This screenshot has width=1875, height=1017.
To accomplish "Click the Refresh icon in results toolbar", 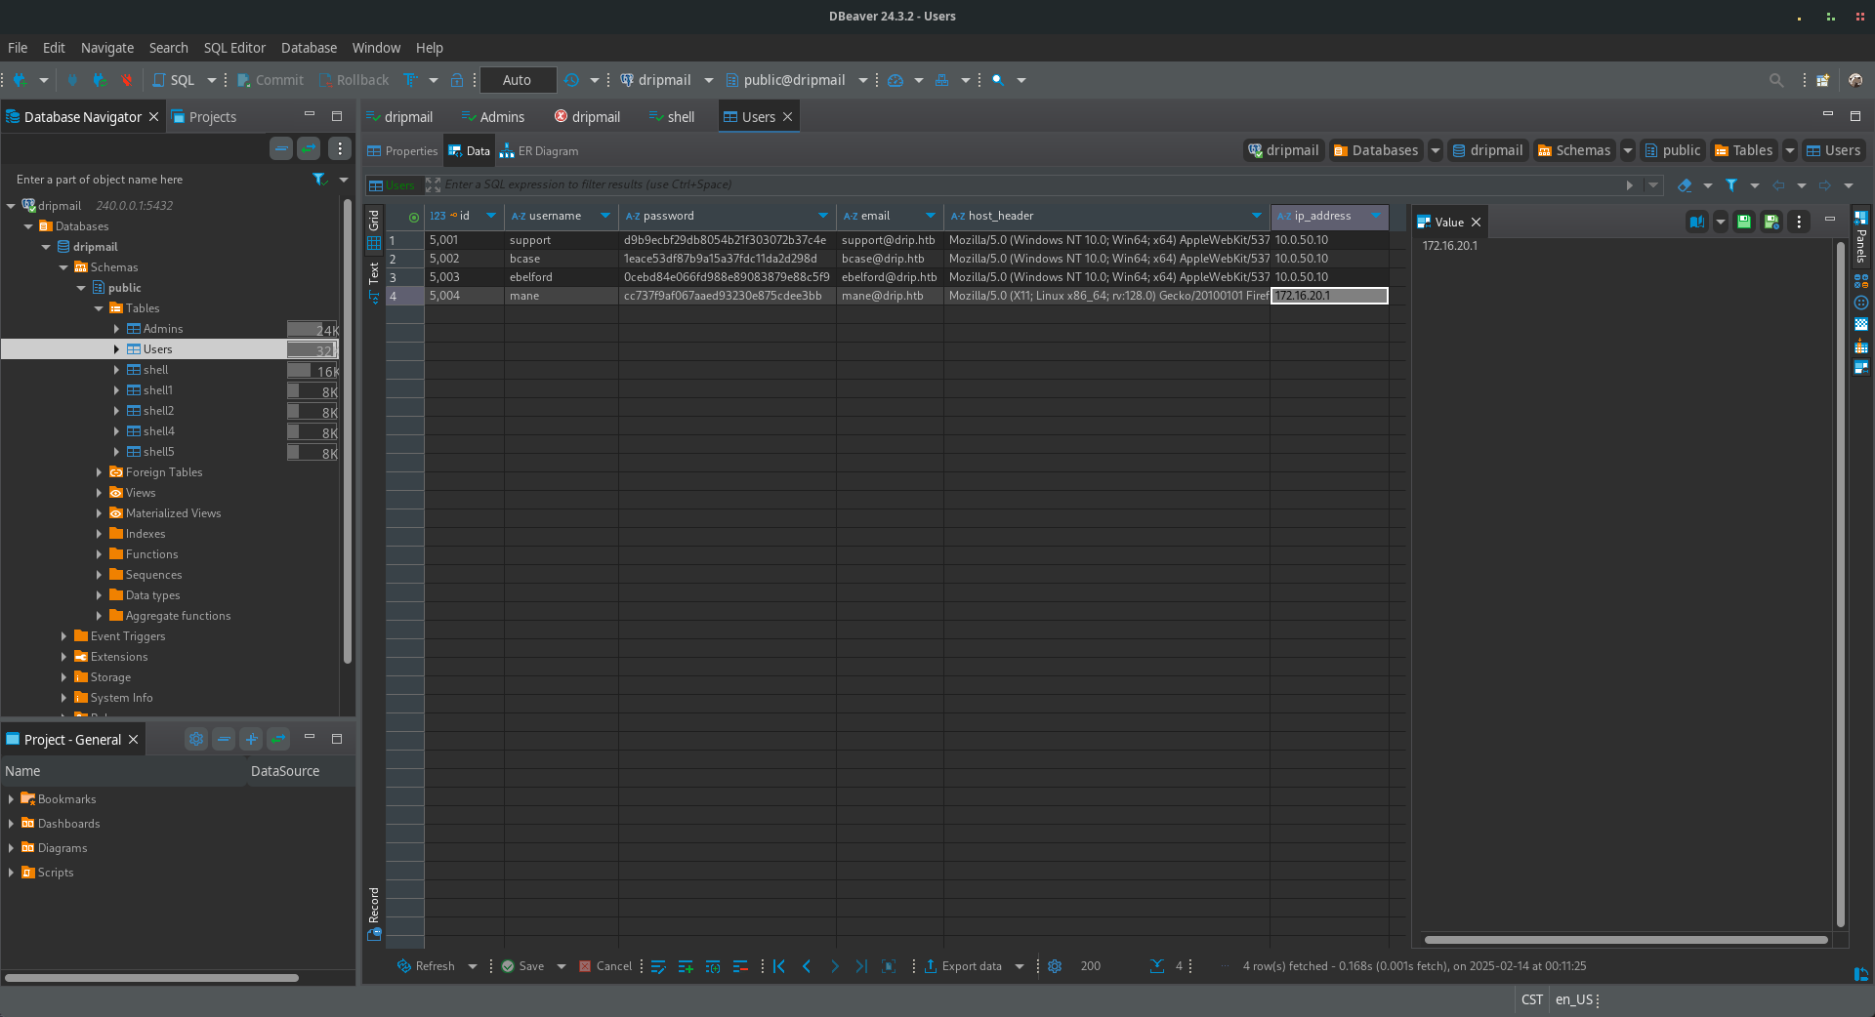I will coord(404,966).
